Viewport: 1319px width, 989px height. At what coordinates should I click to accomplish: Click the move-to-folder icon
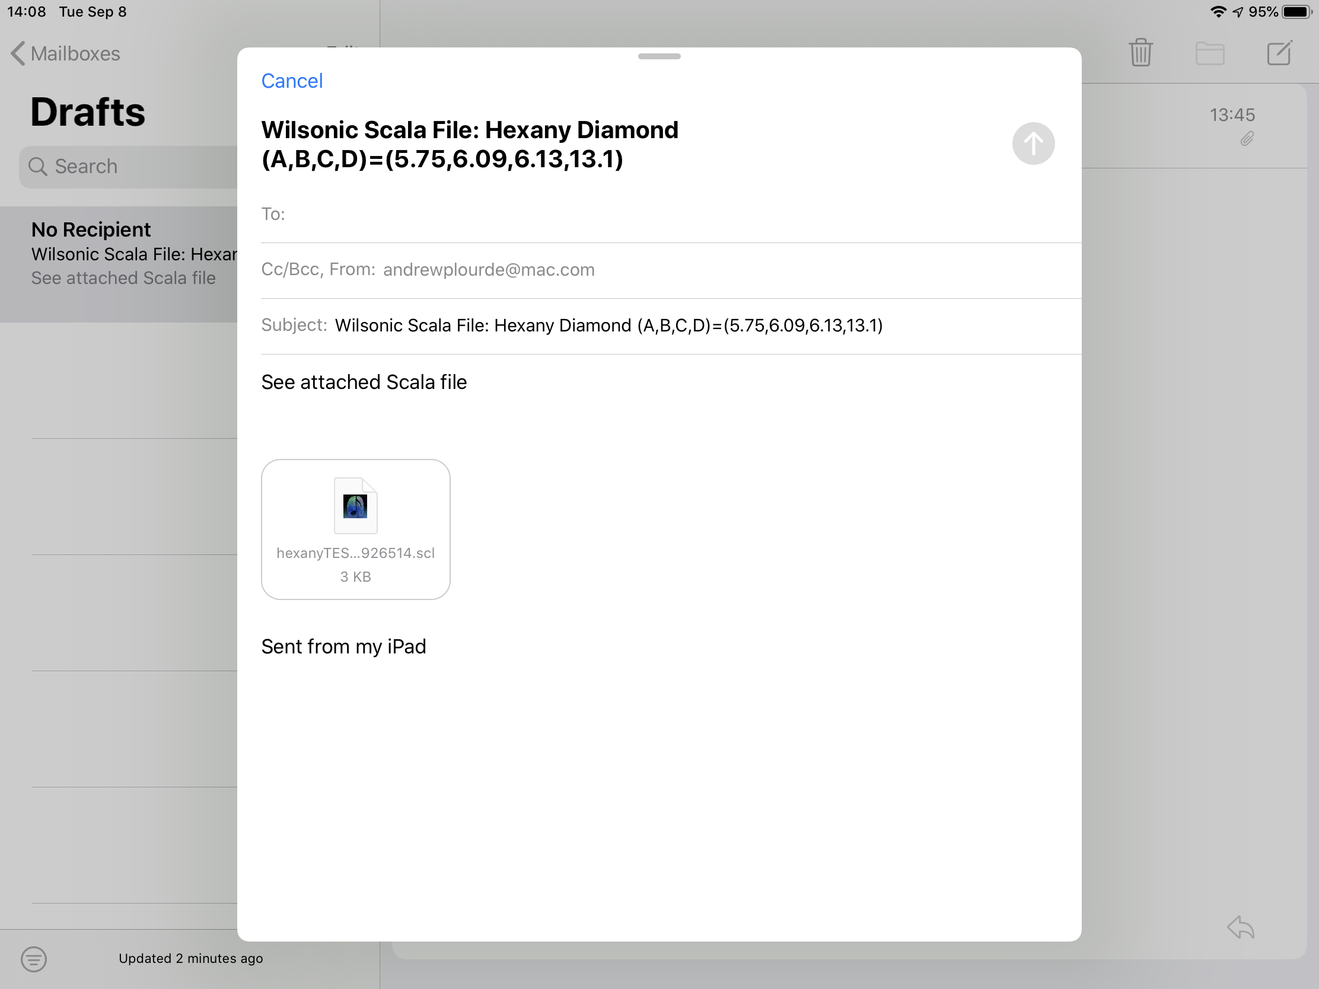point(1209,53)
